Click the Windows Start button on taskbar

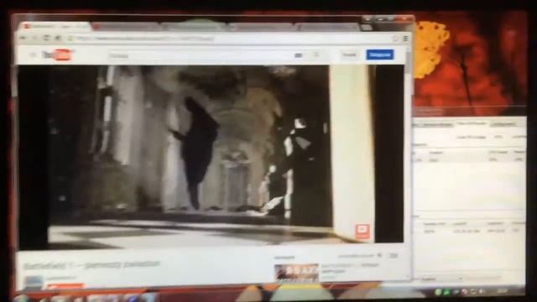point(21,298)
